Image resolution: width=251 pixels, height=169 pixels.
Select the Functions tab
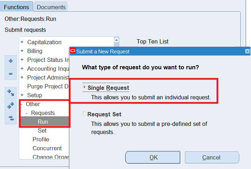[17, 7]
